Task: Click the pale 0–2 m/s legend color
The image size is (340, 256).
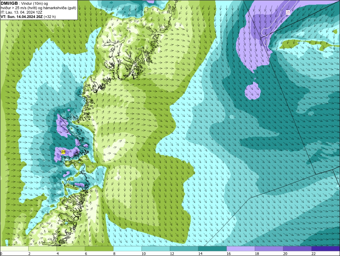Action: tap(14, 249)
